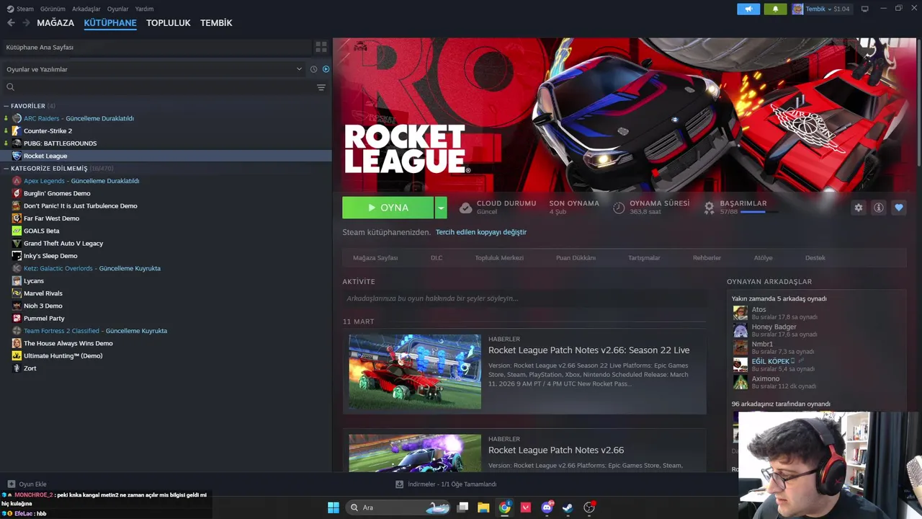Image resolution: width=922 pixels, height=519 pixels.
Task: Click the play time clock icon
Action: pyautogui.click(x=619, y=208)
